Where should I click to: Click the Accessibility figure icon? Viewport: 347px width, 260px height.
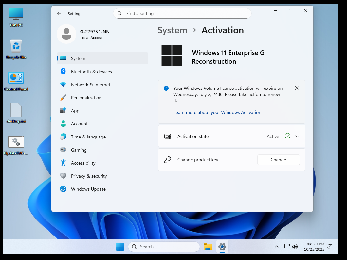(63, 163)
